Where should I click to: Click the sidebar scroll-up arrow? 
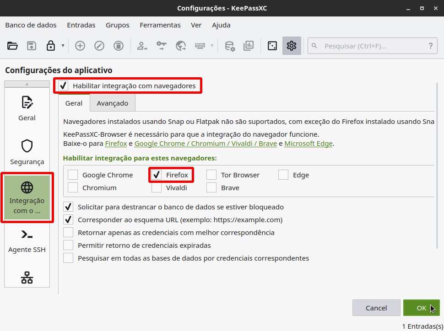click(x=27, y=84)
